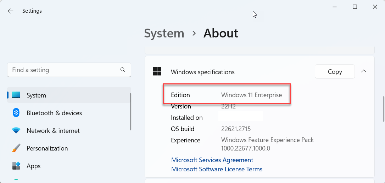Click the Personalization paintbrush icon
385x183 pixels.
(16, 148)
